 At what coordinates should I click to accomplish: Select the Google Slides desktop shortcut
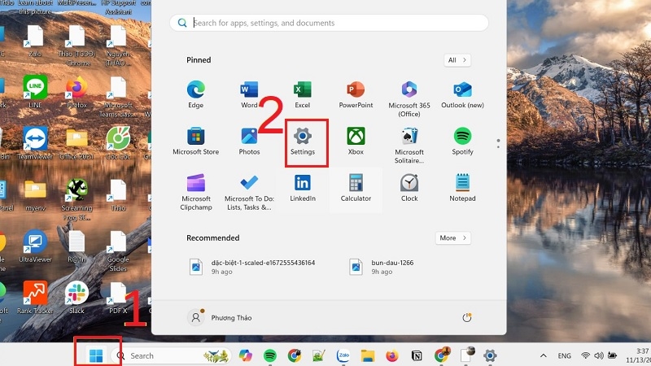[x=118, y=251]
